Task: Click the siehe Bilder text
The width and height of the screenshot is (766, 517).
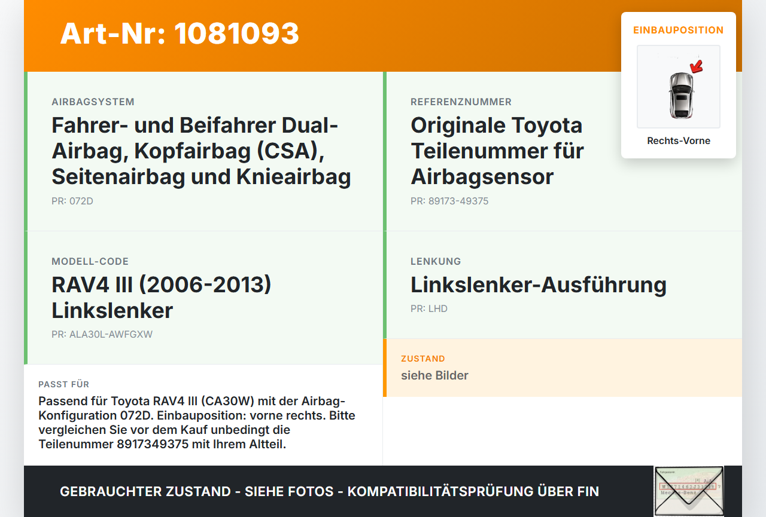Action: [434, 375]
